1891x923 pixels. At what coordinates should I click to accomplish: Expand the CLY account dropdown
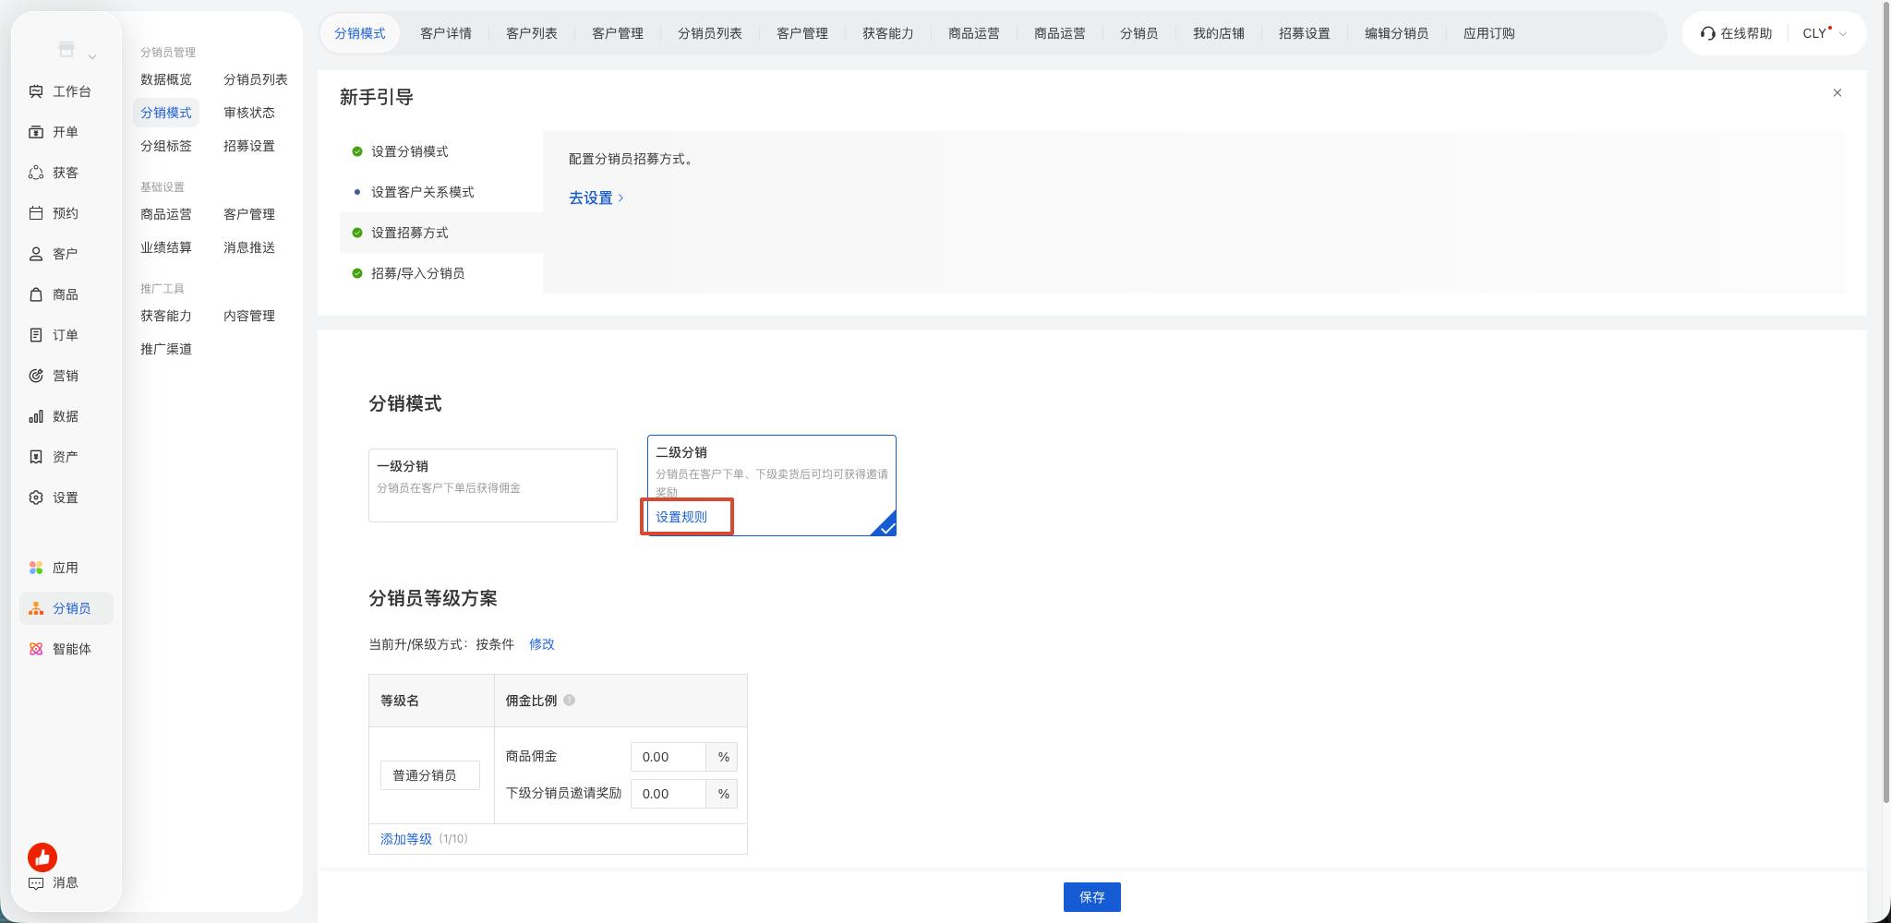[x=1825, y=33]
